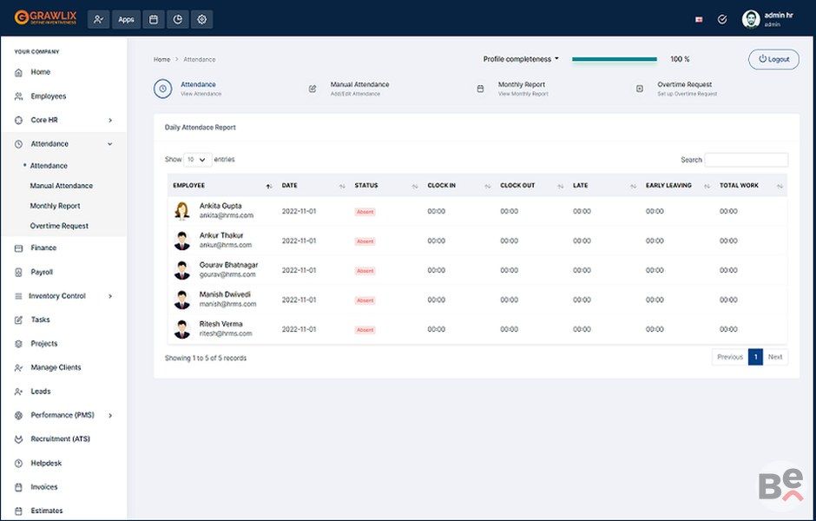Open the pie chart icon in top bar
Viewport: 816px width, 521px height.
[177, 20]
